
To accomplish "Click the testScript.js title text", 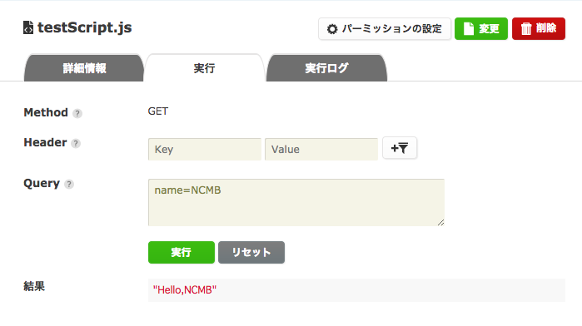I will click(85, 27).
